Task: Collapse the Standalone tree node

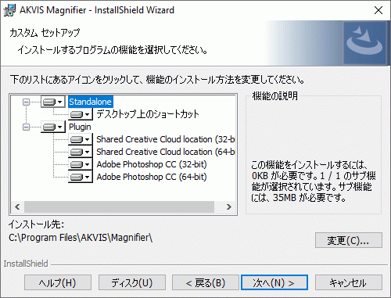Action: 26,102
